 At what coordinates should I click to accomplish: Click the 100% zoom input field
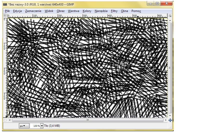35,126
